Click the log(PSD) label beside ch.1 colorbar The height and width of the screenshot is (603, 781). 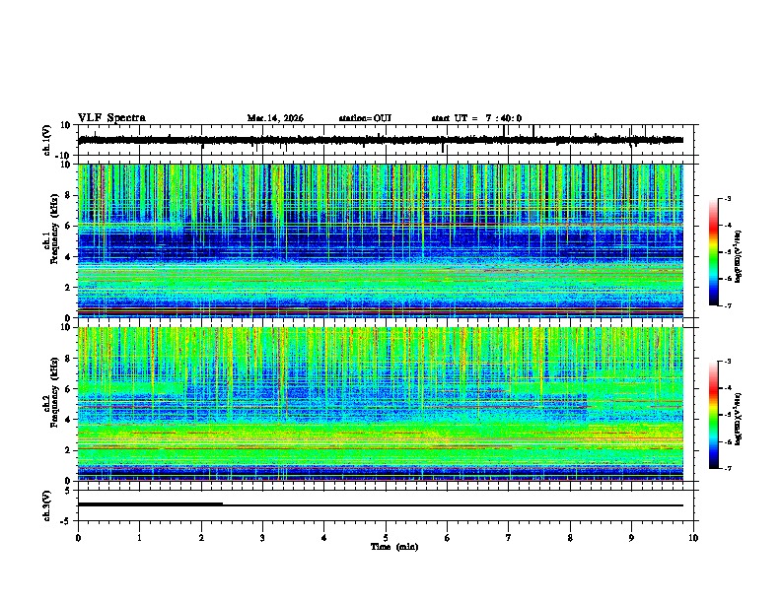click(738, 256)
